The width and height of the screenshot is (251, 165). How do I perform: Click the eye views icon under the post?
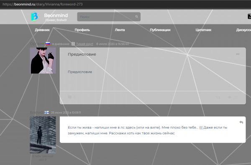pos(230,97)
